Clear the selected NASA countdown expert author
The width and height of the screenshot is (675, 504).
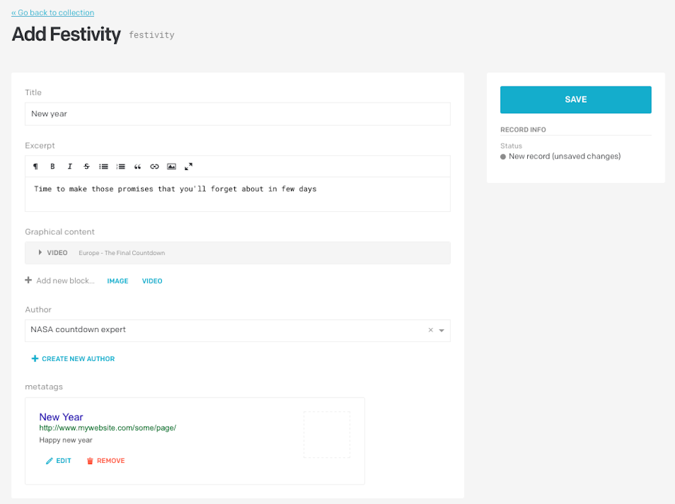click(431, 330)
